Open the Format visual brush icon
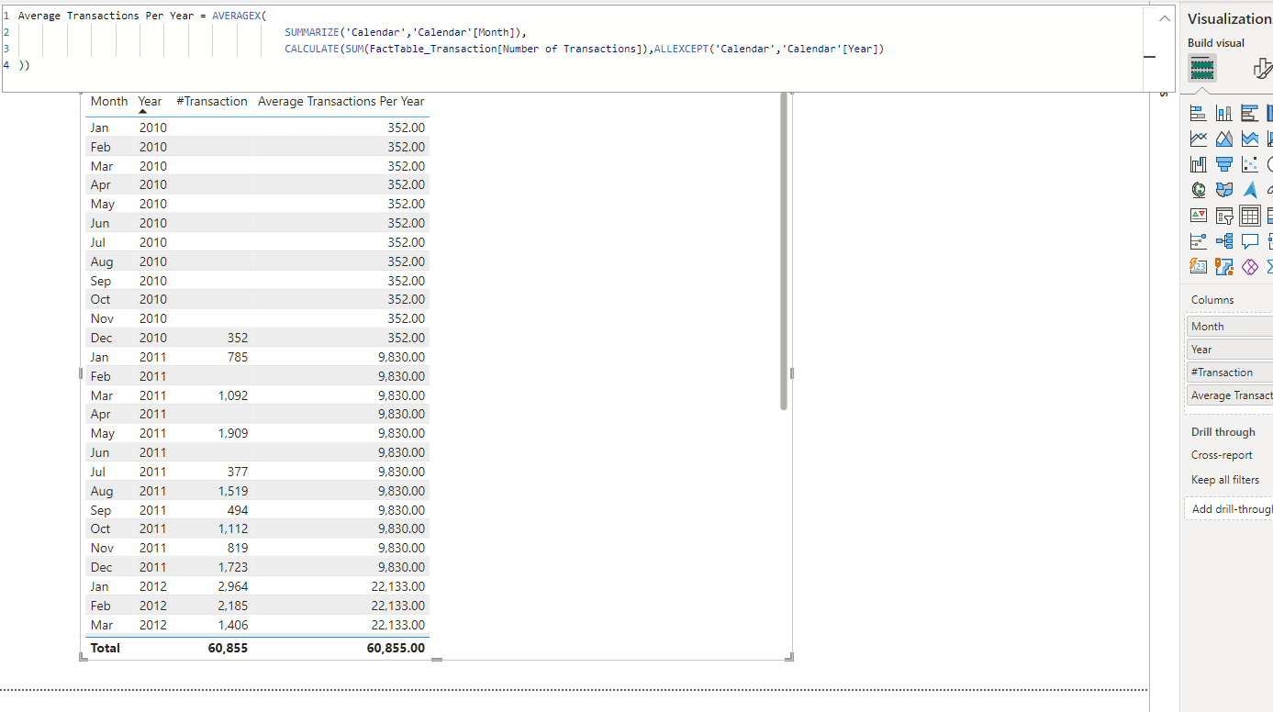1273x712 pixels. pyautogui.click(x=1263, y=68)
